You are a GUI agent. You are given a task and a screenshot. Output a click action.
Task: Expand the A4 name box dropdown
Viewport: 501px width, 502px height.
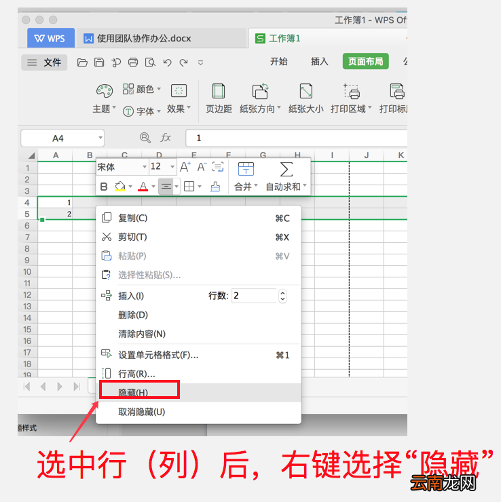[100, 138]
